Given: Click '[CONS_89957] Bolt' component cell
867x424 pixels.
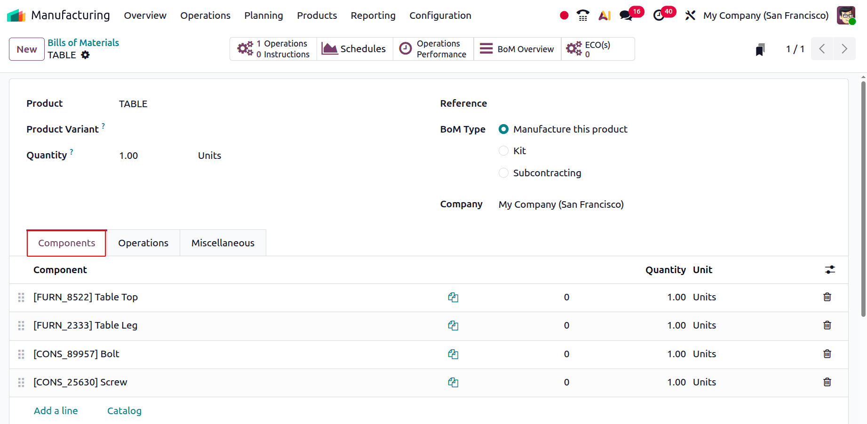Looking at the screenshot, I should coord(76,354).
